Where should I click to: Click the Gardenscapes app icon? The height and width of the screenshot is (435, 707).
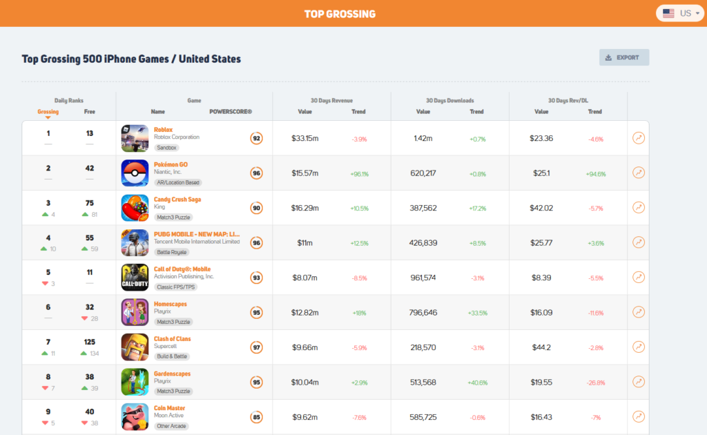point(135,383)
